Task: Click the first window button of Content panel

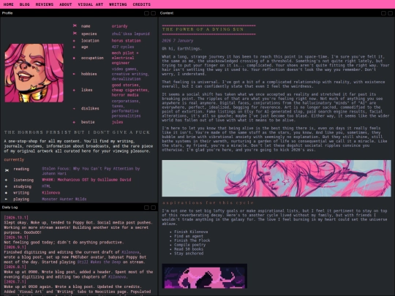Action: click(383, 13)
